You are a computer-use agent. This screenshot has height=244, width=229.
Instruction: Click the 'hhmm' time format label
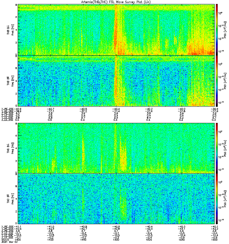tap(5, 240)
